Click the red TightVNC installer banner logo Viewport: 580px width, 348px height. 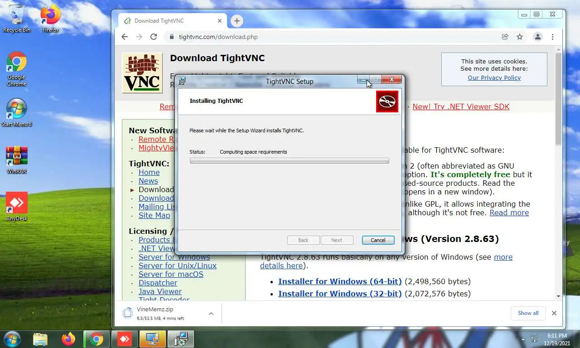click(387, 101)
